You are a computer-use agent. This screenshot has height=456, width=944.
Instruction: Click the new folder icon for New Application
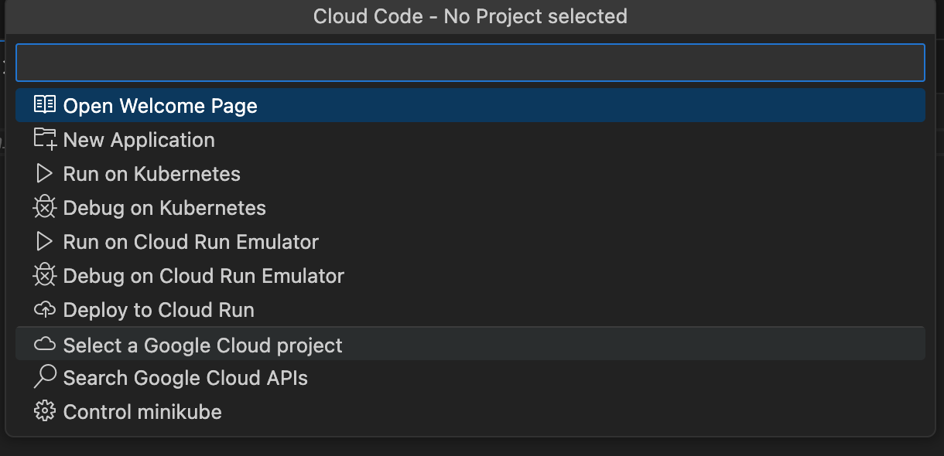(45, 139)
